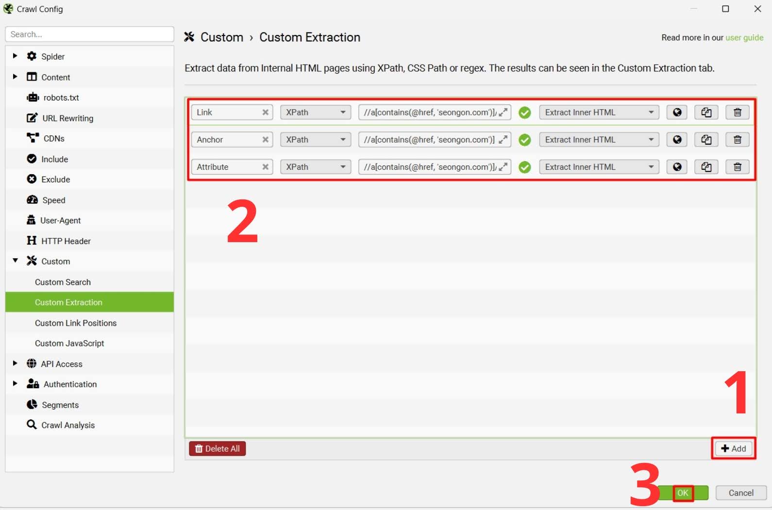
Task: Cancel the Crawl Config dialog
Action: (x=741, y=493)
